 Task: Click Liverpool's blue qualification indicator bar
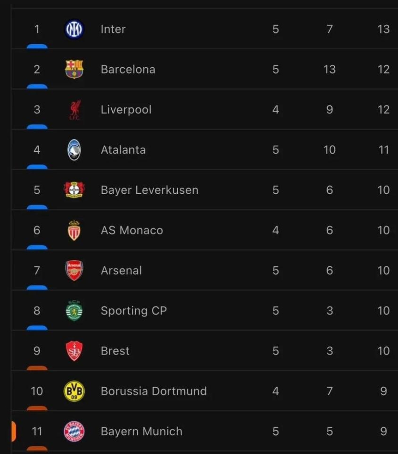click(x=37, y=127)
